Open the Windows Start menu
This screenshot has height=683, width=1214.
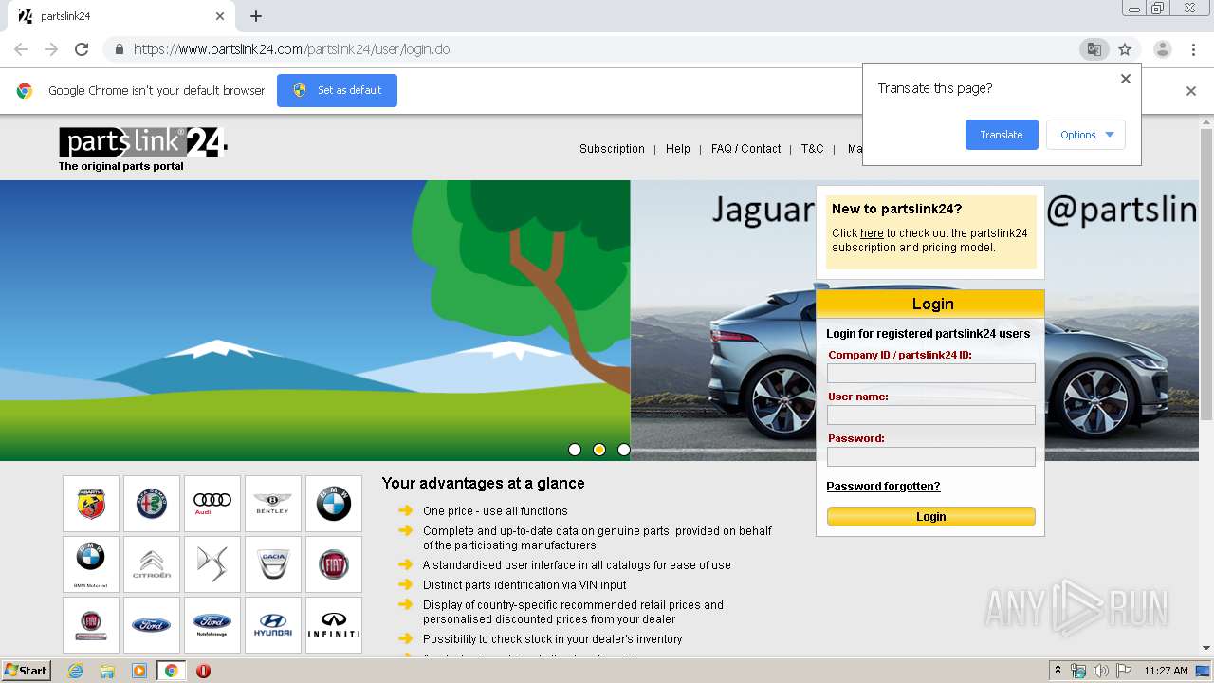coord(27,670)
